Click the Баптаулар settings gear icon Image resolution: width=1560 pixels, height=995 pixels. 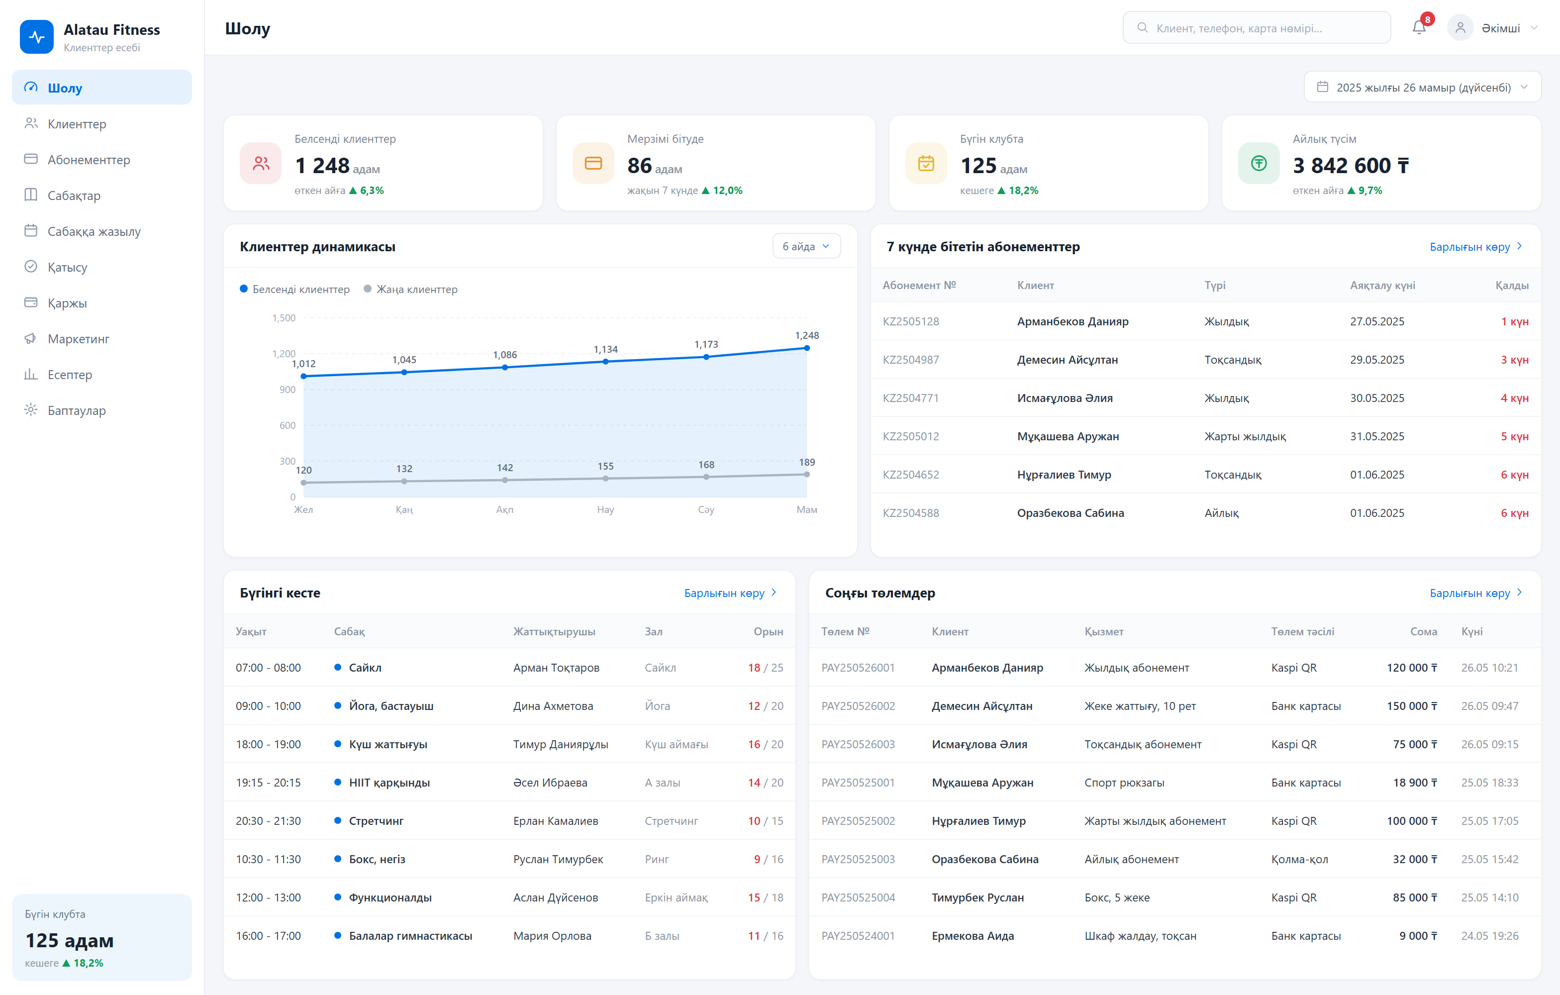click(30, 410)
